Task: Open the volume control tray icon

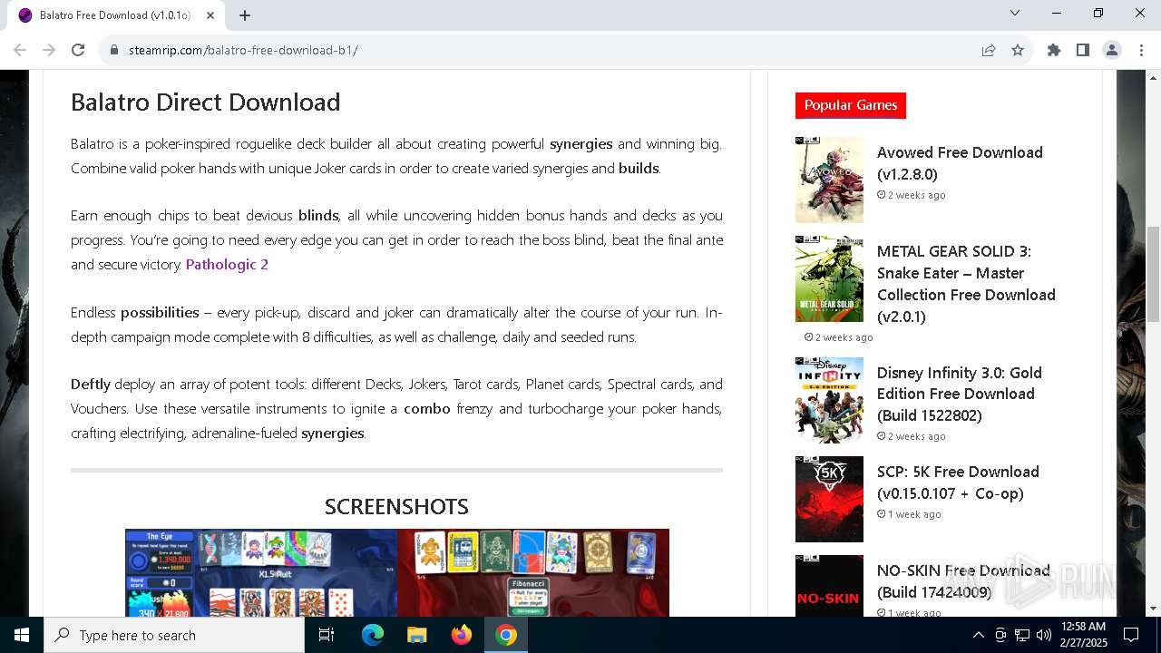Action: pos(1043,635)
